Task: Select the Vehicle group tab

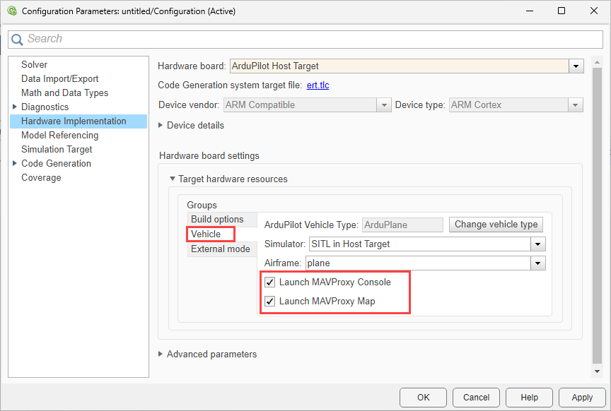Action: (206, 234)
